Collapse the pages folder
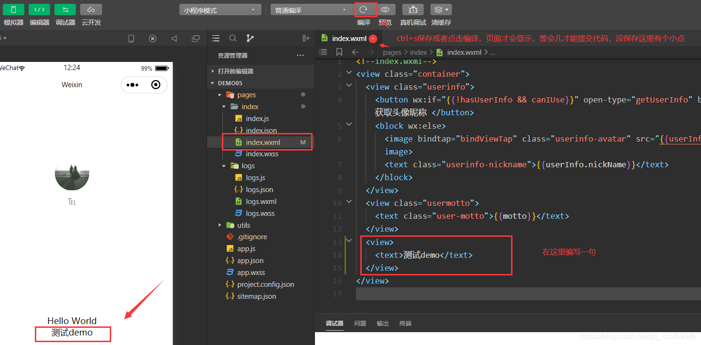Viewport: 701px width, 345px height. [x=261, y=95]
